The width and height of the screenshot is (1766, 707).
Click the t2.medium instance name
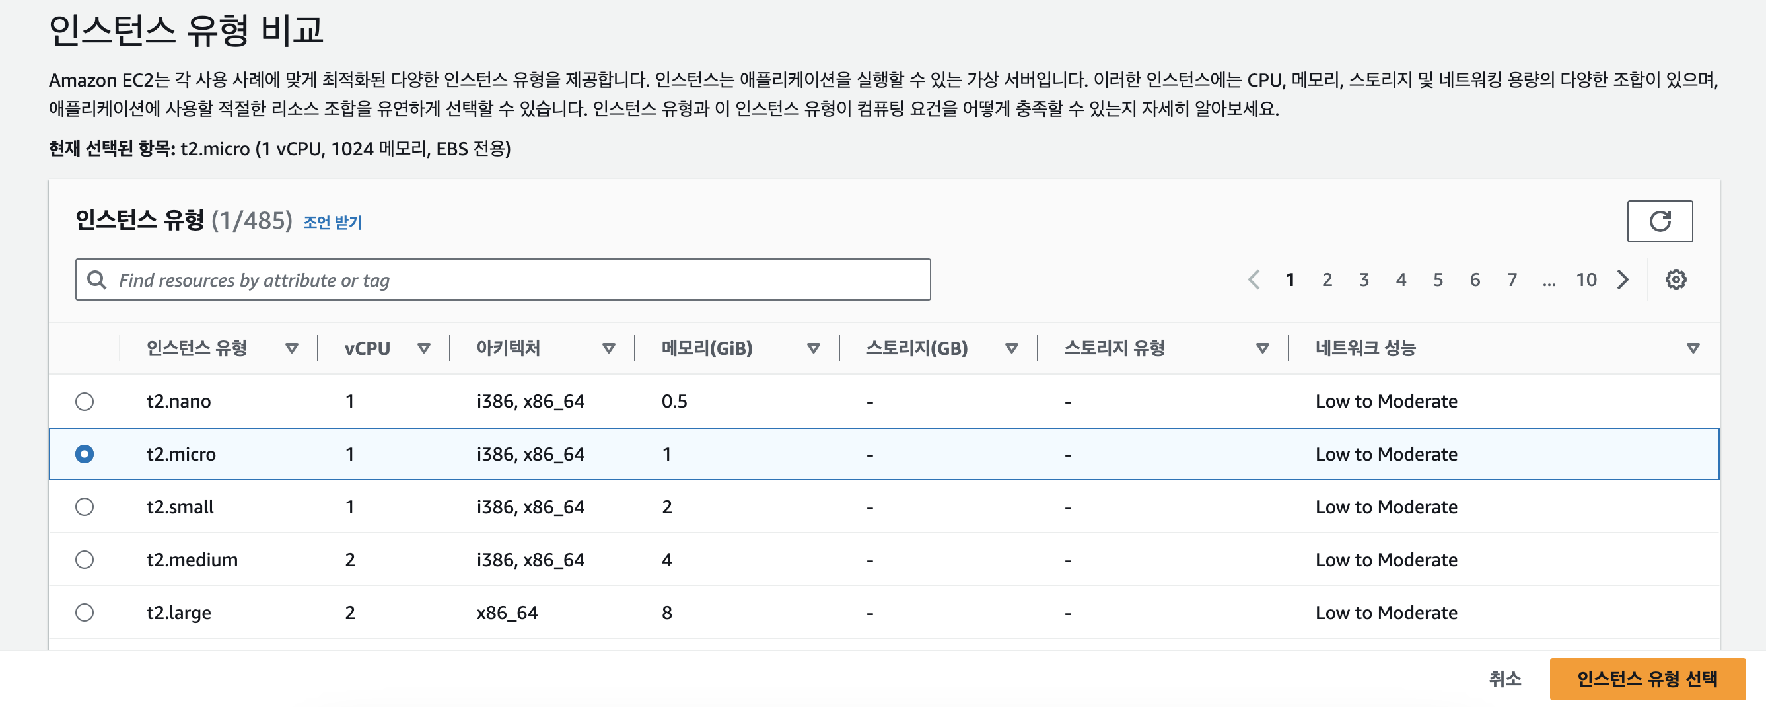pyautogui.click(x=192, y=560)
